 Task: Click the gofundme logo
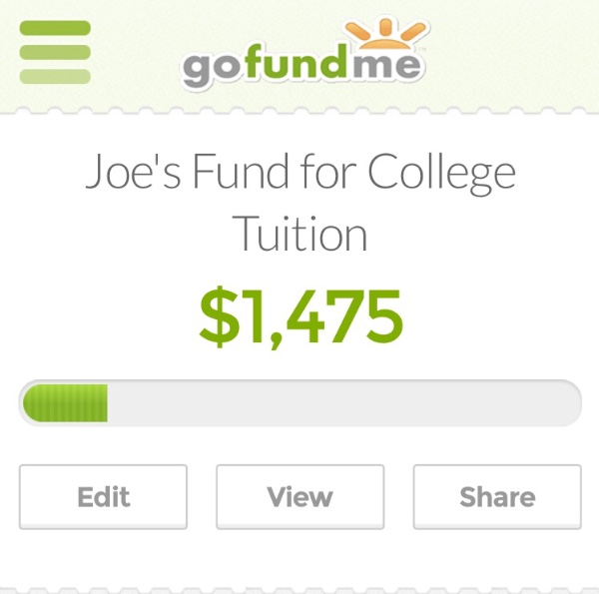point(304,52)
